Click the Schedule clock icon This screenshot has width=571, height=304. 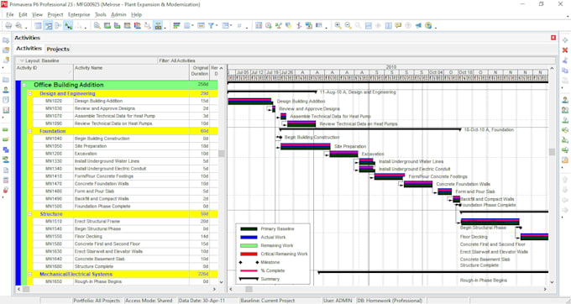coord(269,25)
